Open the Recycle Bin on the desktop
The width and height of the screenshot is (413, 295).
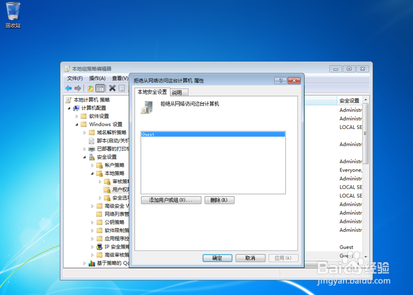click(13, 12)
